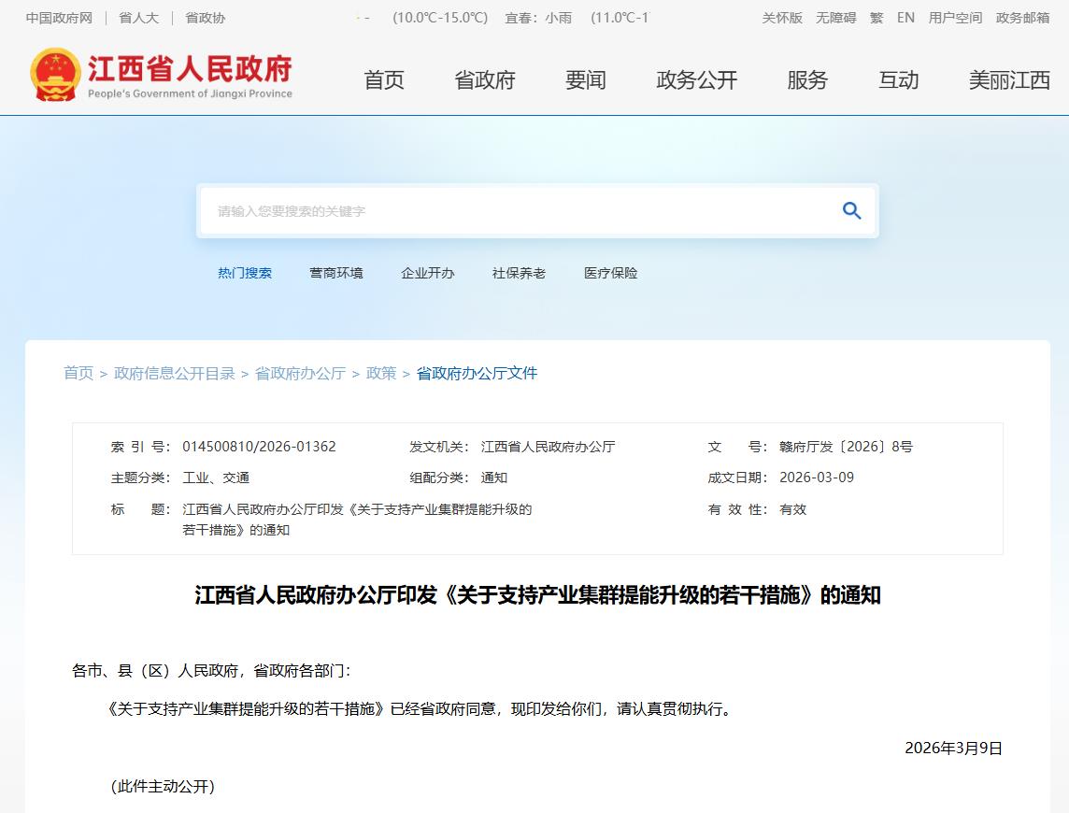Open the 服务 navigation menu
Viewport: 1069px width, 813px height.
[x=806, y=80]
